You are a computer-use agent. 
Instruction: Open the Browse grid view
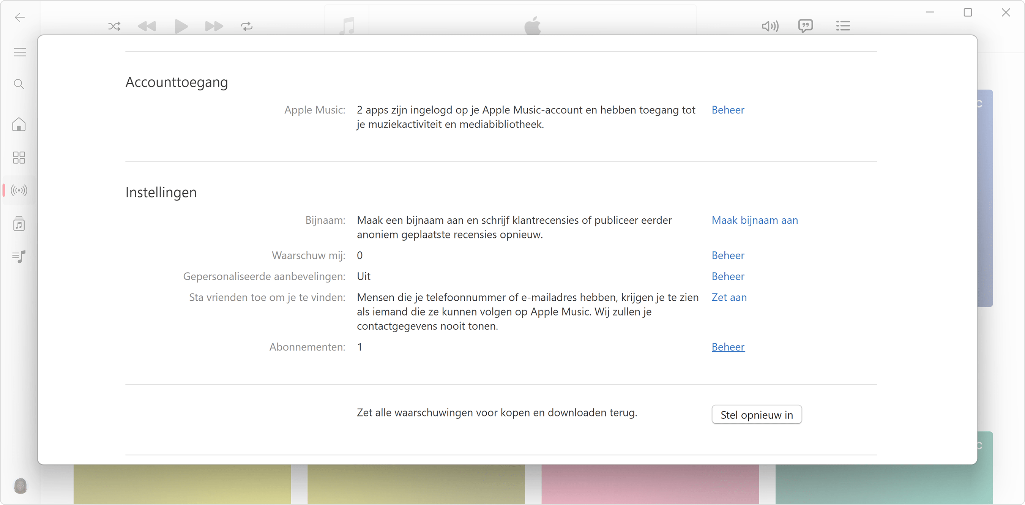(x=18, y=158)
